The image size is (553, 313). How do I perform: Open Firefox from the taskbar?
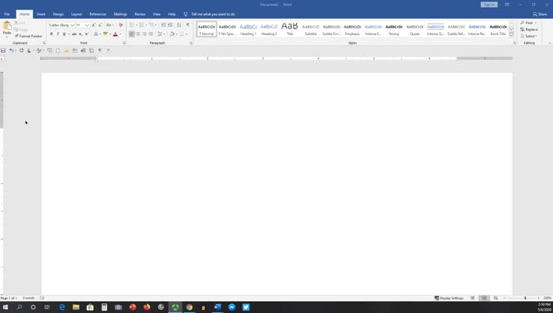[147, 307]
